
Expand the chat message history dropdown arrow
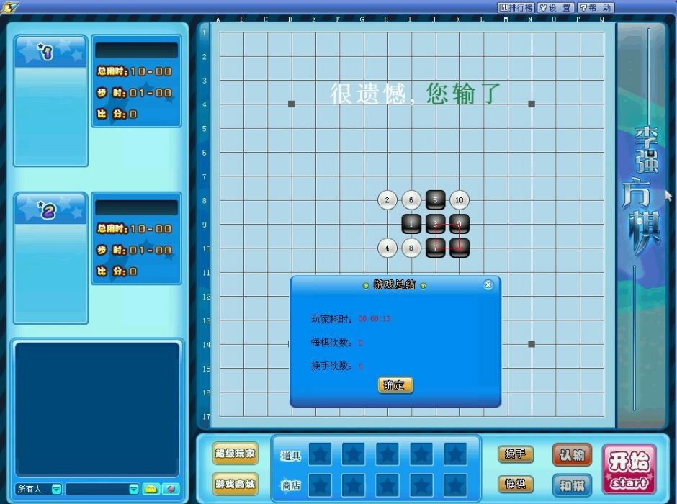click(x=134, y=489)
